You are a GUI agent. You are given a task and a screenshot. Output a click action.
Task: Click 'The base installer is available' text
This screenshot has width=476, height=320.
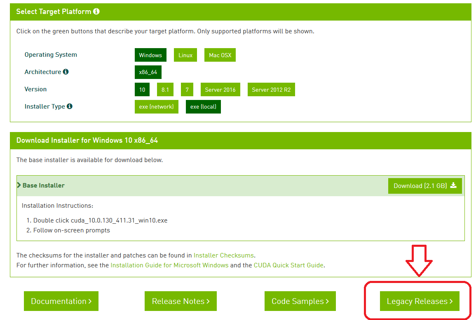point(89,160)
